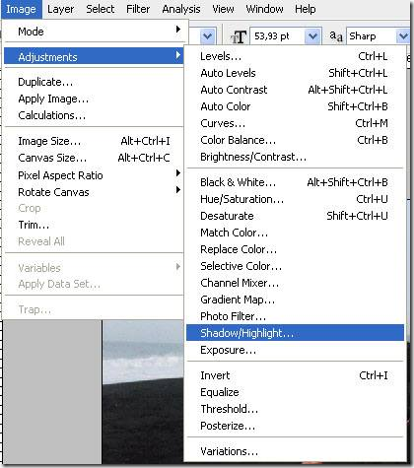Open Posterize... adjustment
The height and width of the screenshot is (468, 414).
[295, 426]
